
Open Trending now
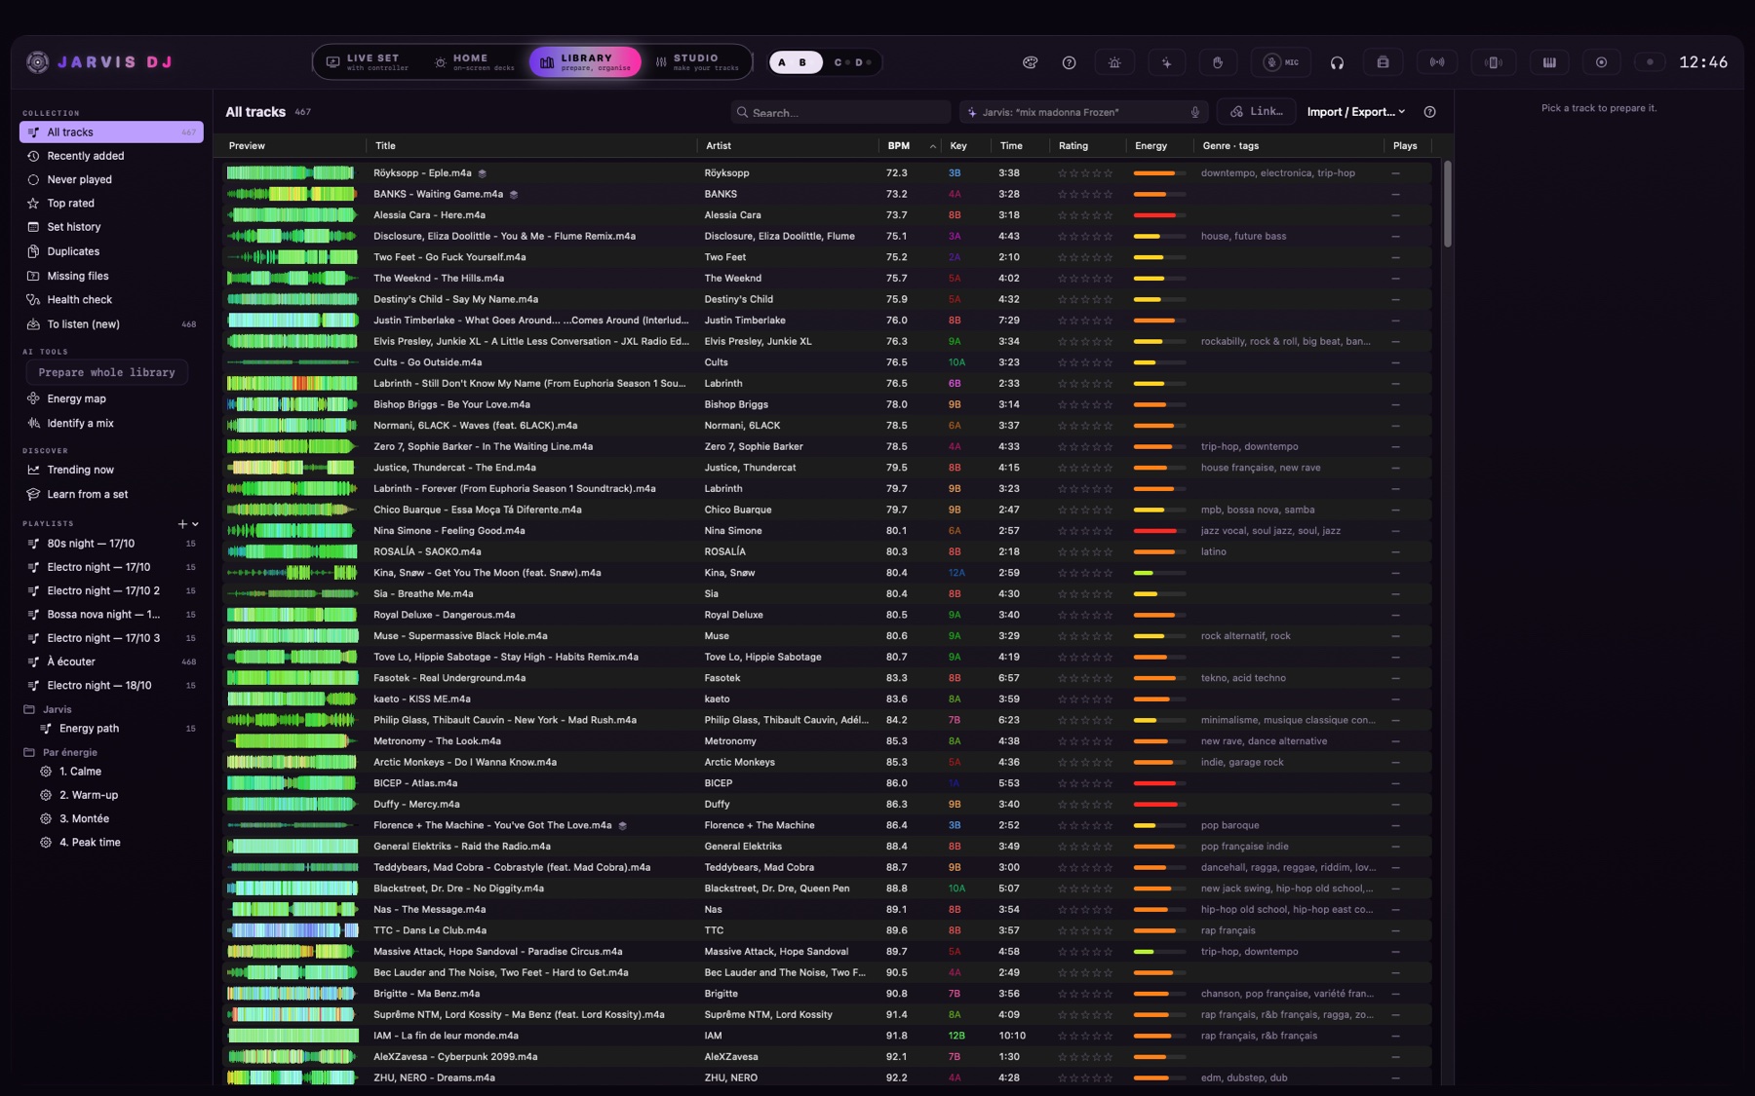pyautogui.click(x=111, y=470)
